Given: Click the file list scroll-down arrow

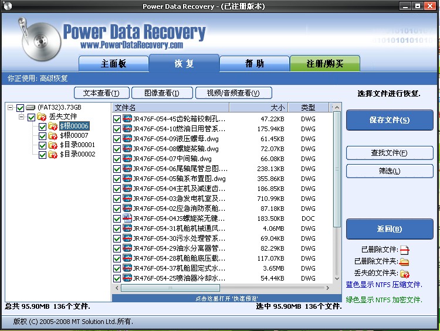Looking at the screenshot, I should pyautogui.click(x=337, y=279).
